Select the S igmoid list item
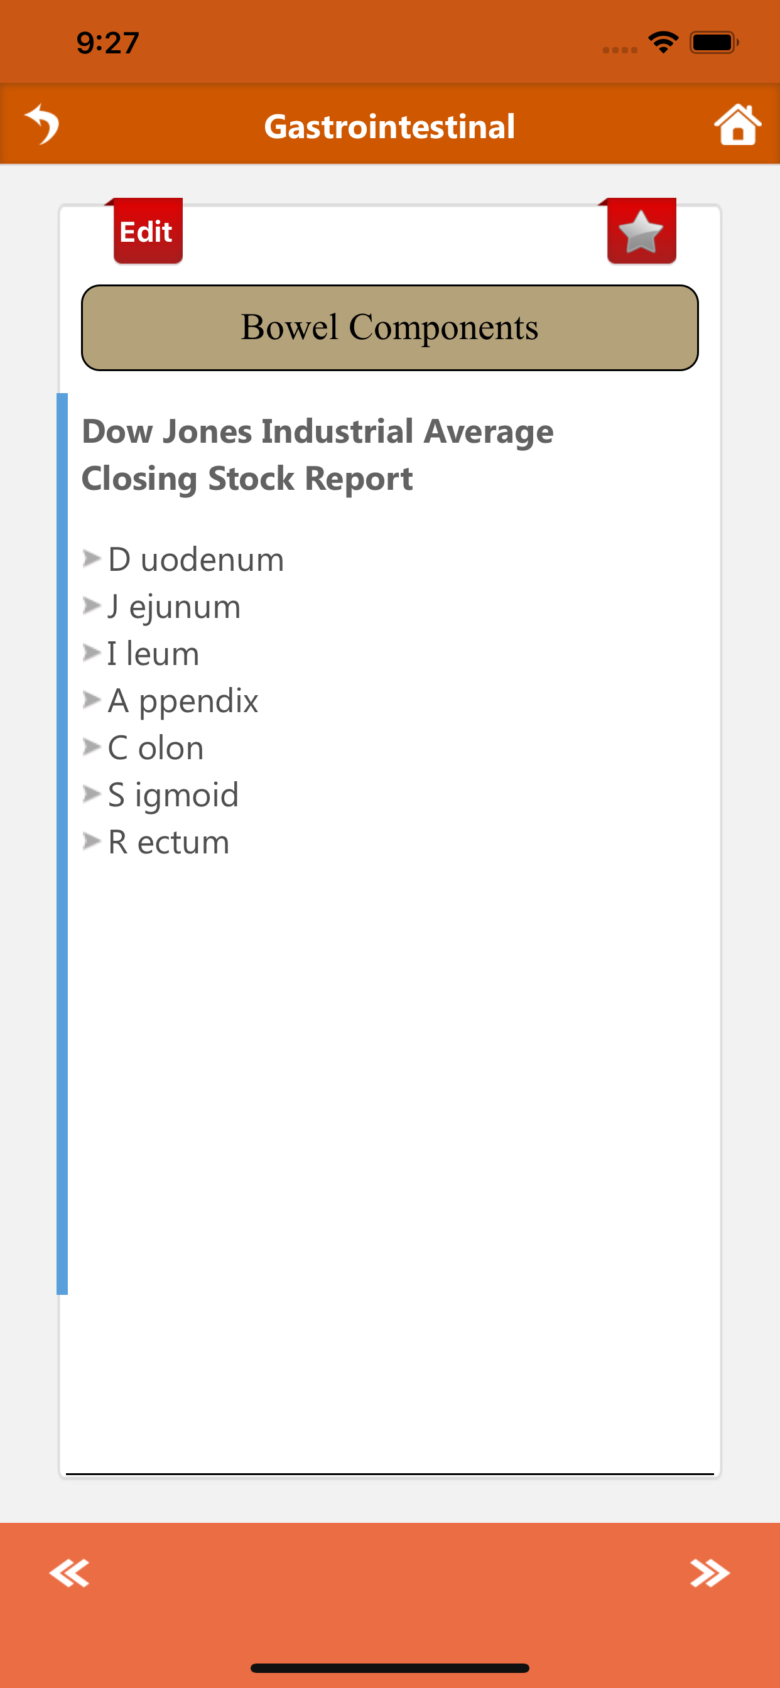 (x=171, y=795)
